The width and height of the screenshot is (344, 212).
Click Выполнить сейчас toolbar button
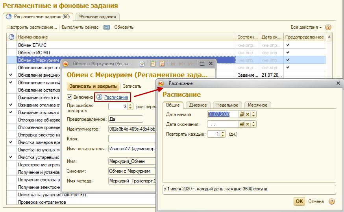80,27
